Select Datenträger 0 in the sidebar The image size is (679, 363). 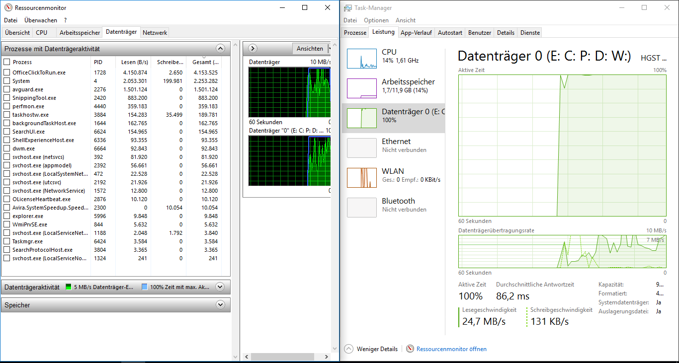[394, 118]
